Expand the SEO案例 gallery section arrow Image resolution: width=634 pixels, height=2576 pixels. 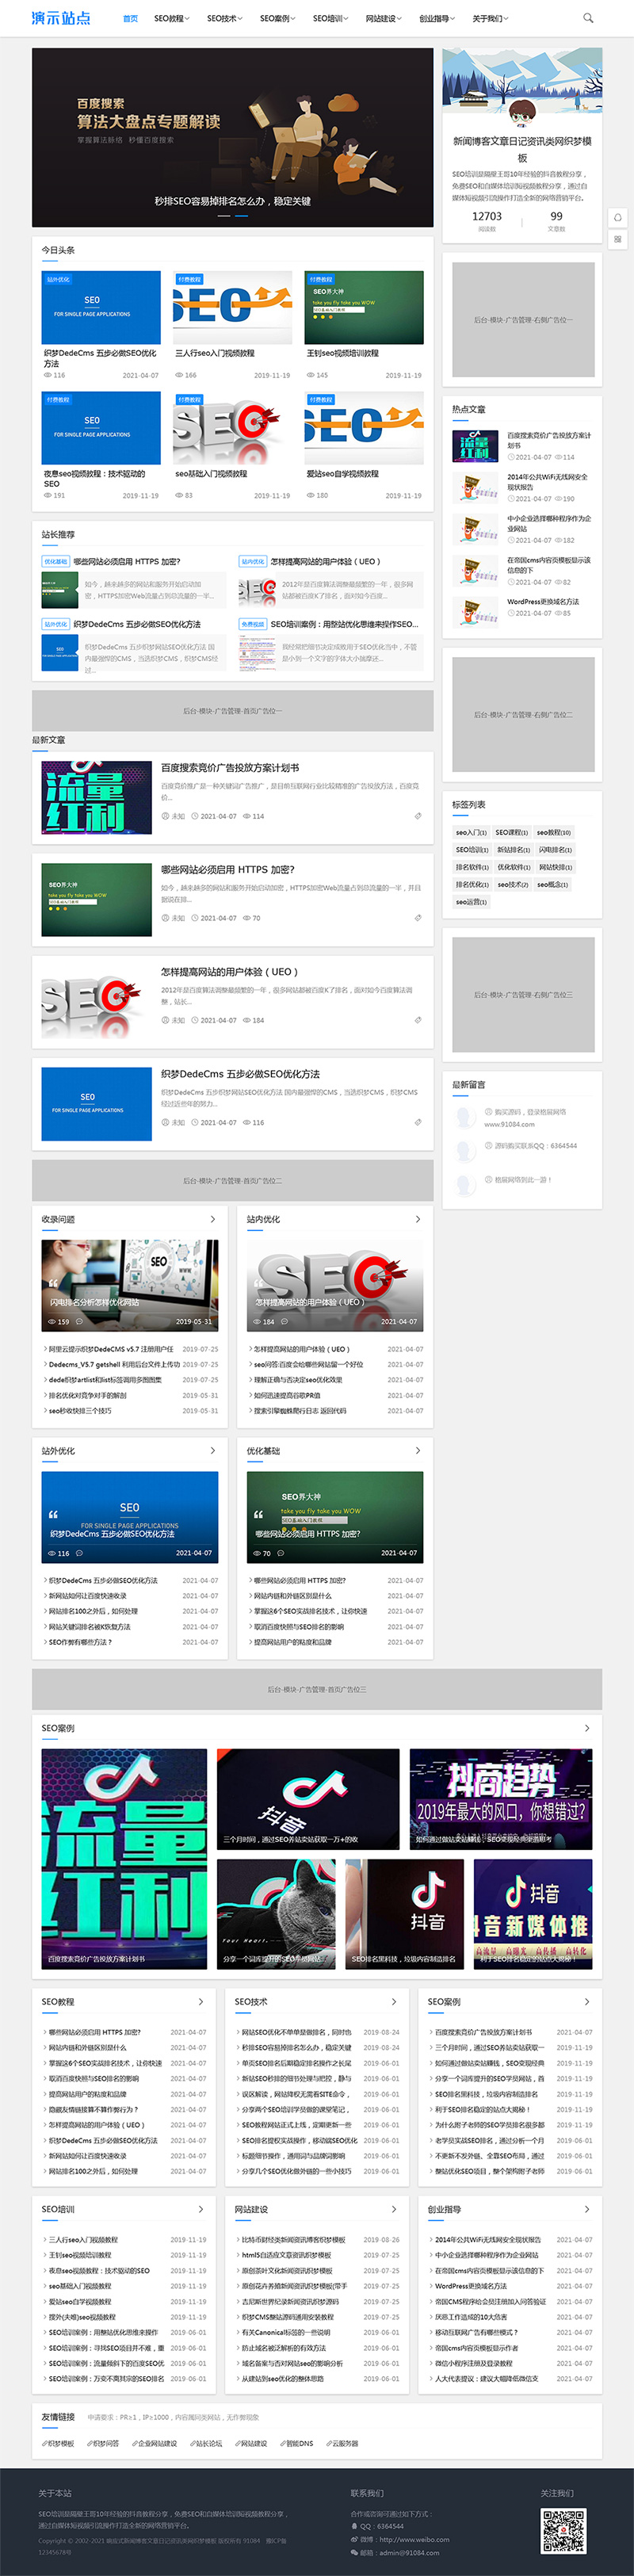click(x=586, y=1727)
